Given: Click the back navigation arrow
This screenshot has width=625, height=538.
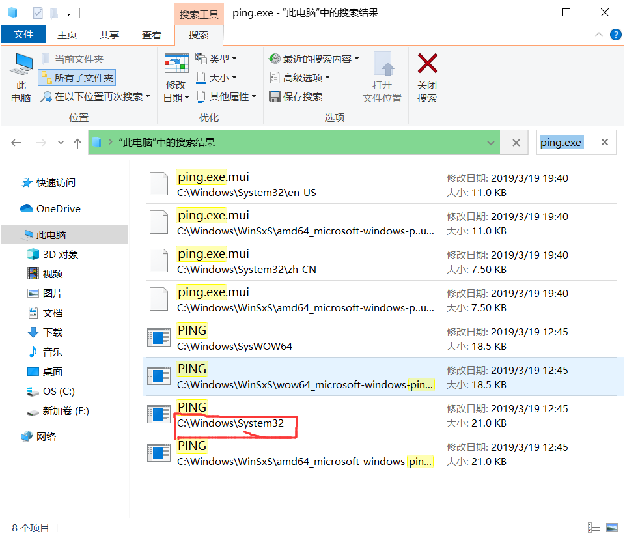Looking at the screenshot, I should pyautogui.click(x=16, y=142).
